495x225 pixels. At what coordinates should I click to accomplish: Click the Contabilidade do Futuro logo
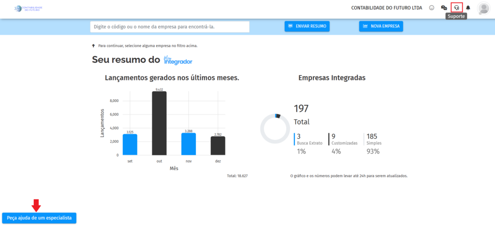tap(29, 8)
